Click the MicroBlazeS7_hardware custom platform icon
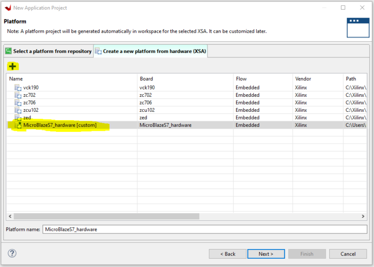This screenshot has width=374, height=267. click(18, 125)
